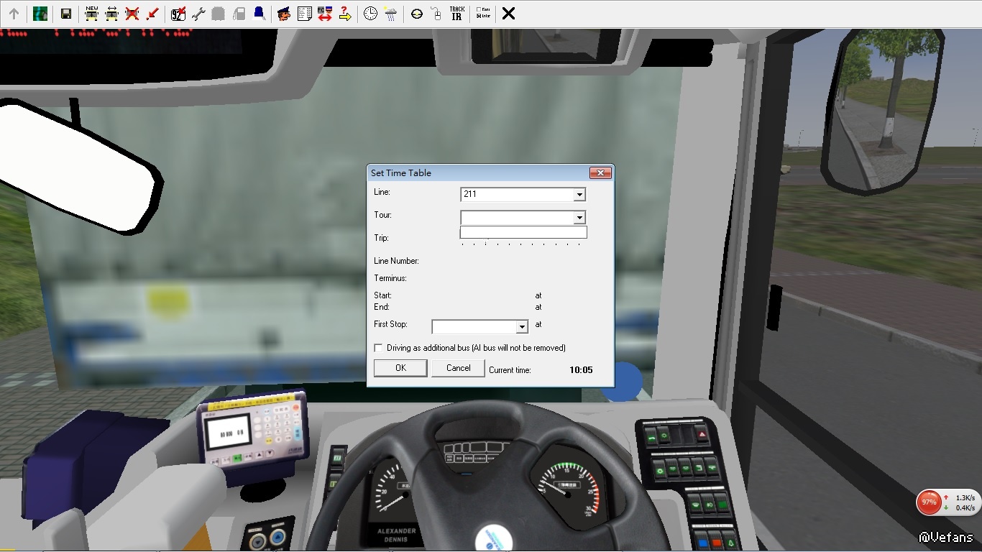
Task: Click the Set Time Table title text
Action: [401, 173]
